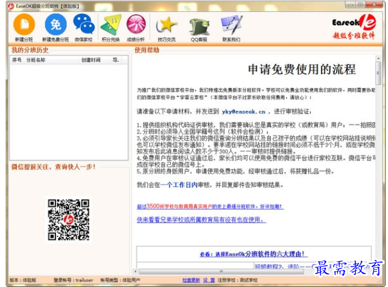Image resolution: width=388 pixels, height=287 pixels.
Task: Open the 超过3500所学校 link
Action: click(210, 206)
